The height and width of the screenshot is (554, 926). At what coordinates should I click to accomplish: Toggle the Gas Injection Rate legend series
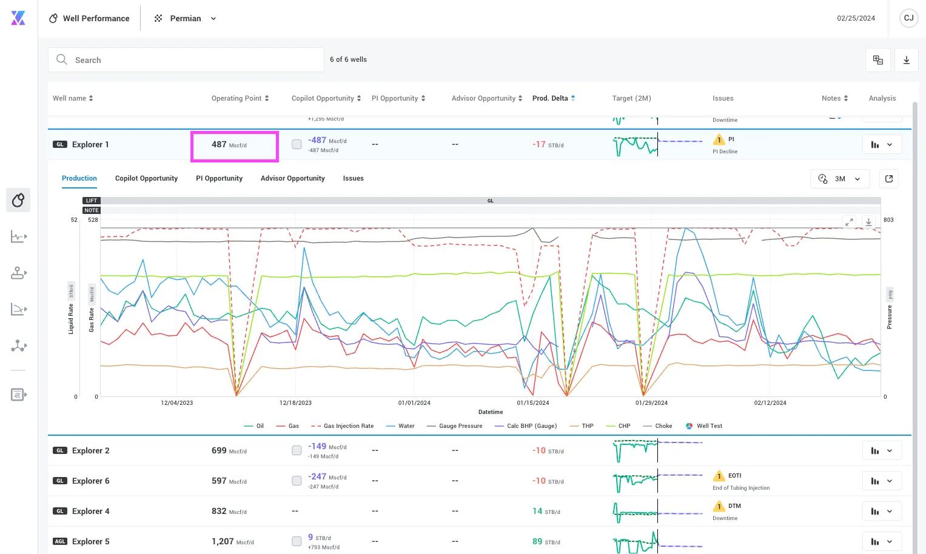pyautogui.click(x=342, y=426)
